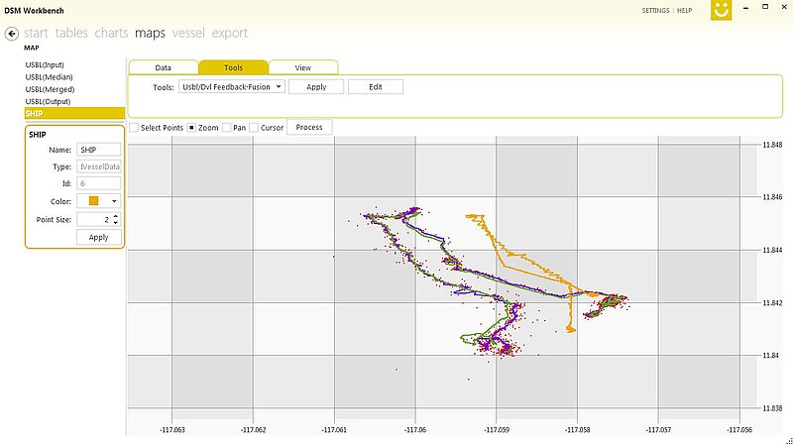Open the SETTINGS link
793x444 pixels.
655,10
